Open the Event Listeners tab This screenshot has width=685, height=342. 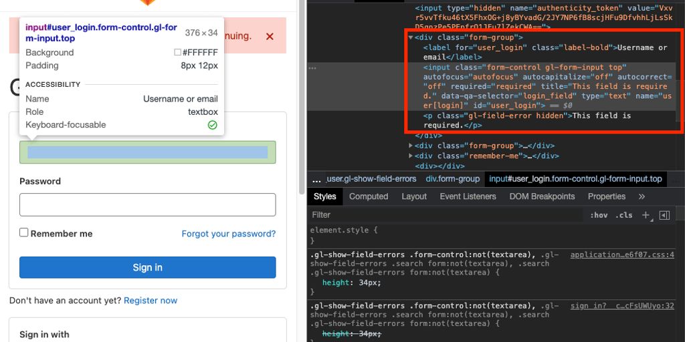[468, 196]
